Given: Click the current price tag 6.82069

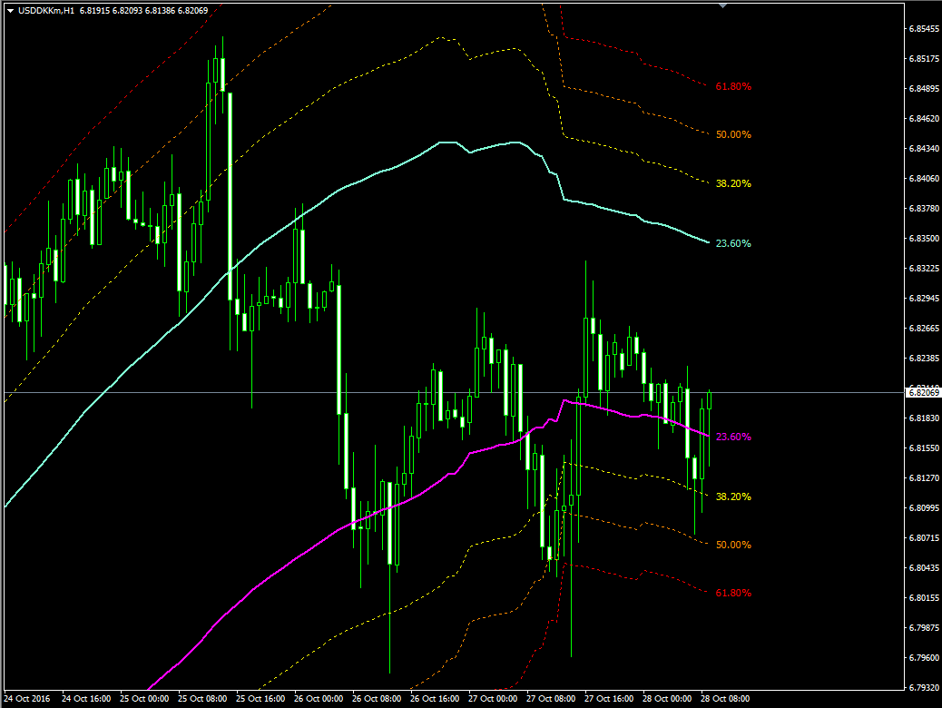Looking at the screenshot, I should (x=923, y=392).
